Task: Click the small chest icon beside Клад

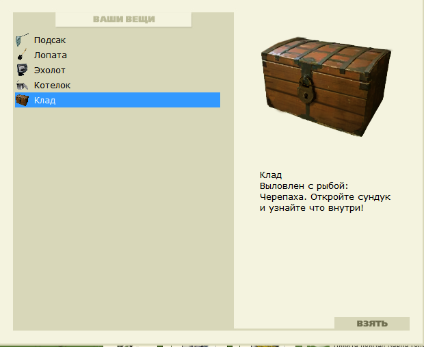Action: click(x=22, y=100)
